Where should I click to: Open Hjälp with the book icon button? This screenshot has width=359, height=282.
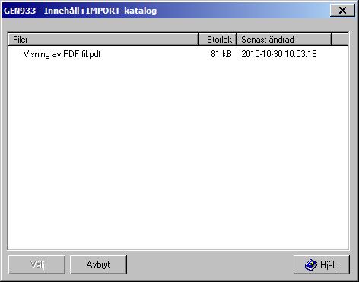(322, 265)
